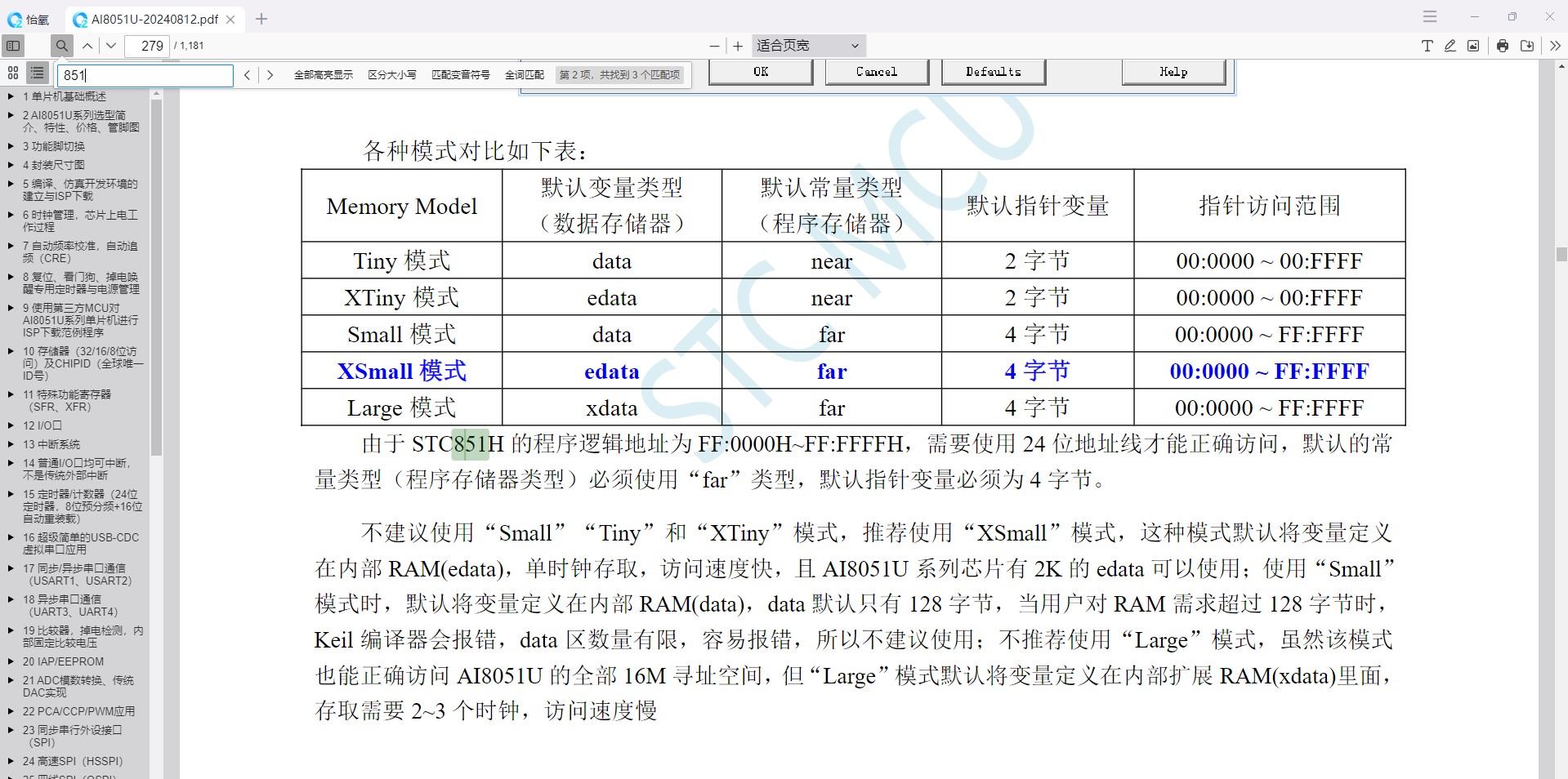Click the page number field showing 279
1568x779 pixels.
[147, 46]
